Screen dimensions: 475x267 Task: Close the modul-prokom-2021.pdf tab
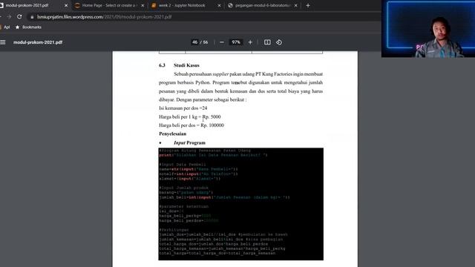pyautogui.click(x=66, y=5)
